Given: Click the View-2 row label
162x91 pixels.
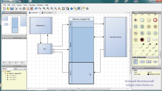Looking at the screenshot, I should 70,45.
